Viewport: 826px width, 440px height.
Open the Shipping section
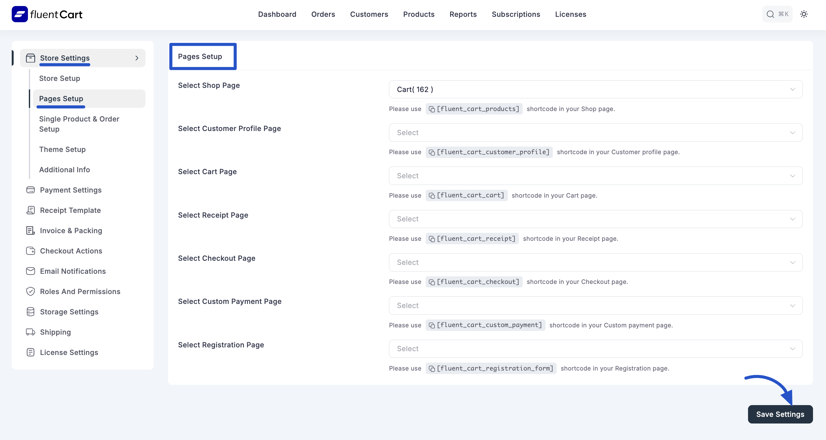coord(55,332)
